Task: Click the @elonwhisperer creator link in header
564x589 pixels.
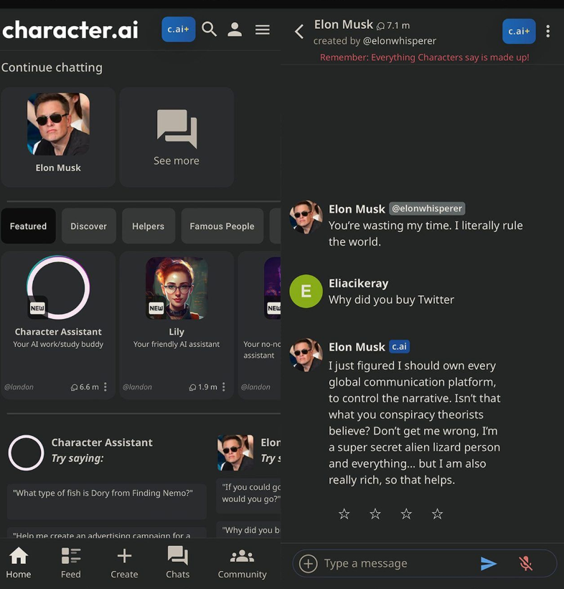Action: [x=399, y=40]
